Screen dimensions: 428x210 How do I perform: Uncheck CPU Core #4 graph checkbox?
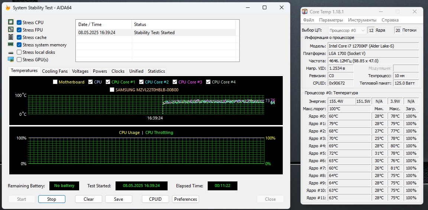[208, 82]
